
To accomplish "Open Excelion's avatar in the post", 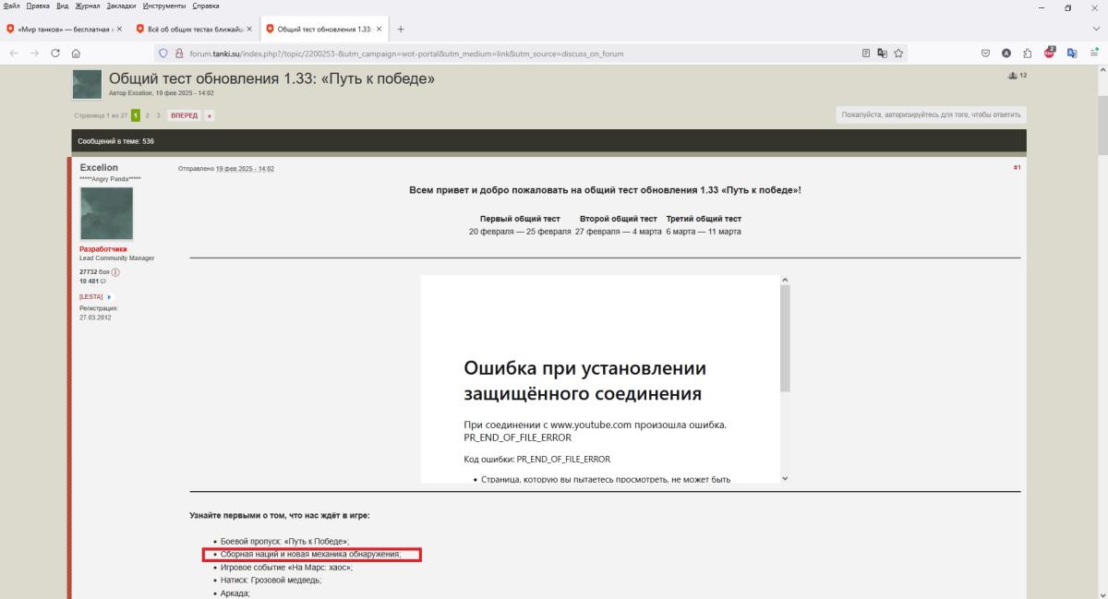I will (106, 214).
